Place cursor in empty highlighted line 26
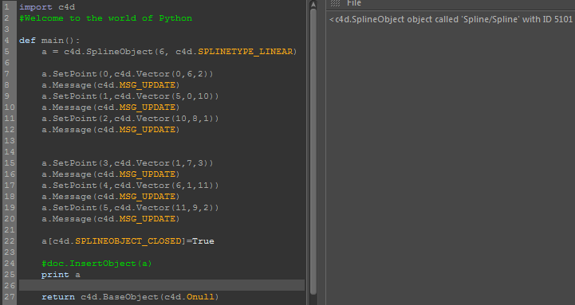This screenshot has width=575, height=305. click(x=162, y=286)
